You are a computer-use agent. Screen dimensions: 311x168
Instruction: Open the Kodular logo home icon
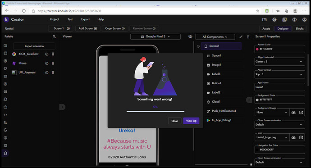[x=6, y=19]
